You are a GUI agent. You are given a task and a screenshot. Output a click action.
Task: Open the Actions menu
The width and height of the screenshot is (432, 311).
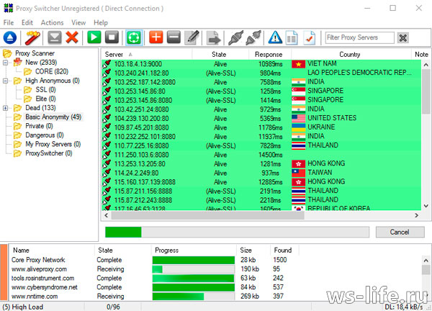[x=52, y=22]
